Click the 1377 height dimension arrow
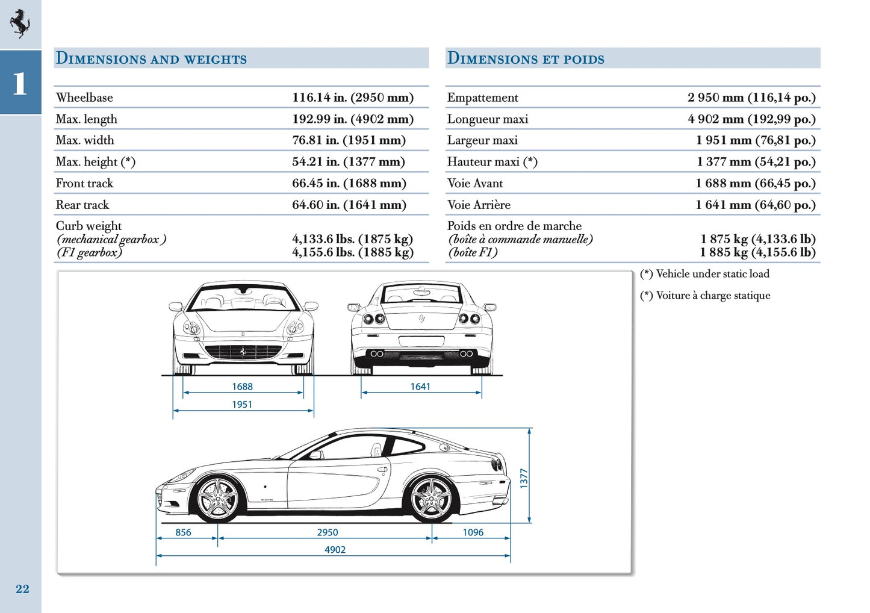The image size is (870, 613). (529, 476)
